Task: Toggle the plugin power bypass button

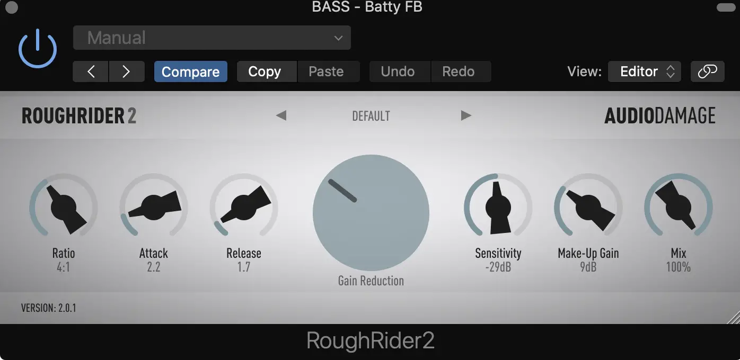Action: pos(38,49)
